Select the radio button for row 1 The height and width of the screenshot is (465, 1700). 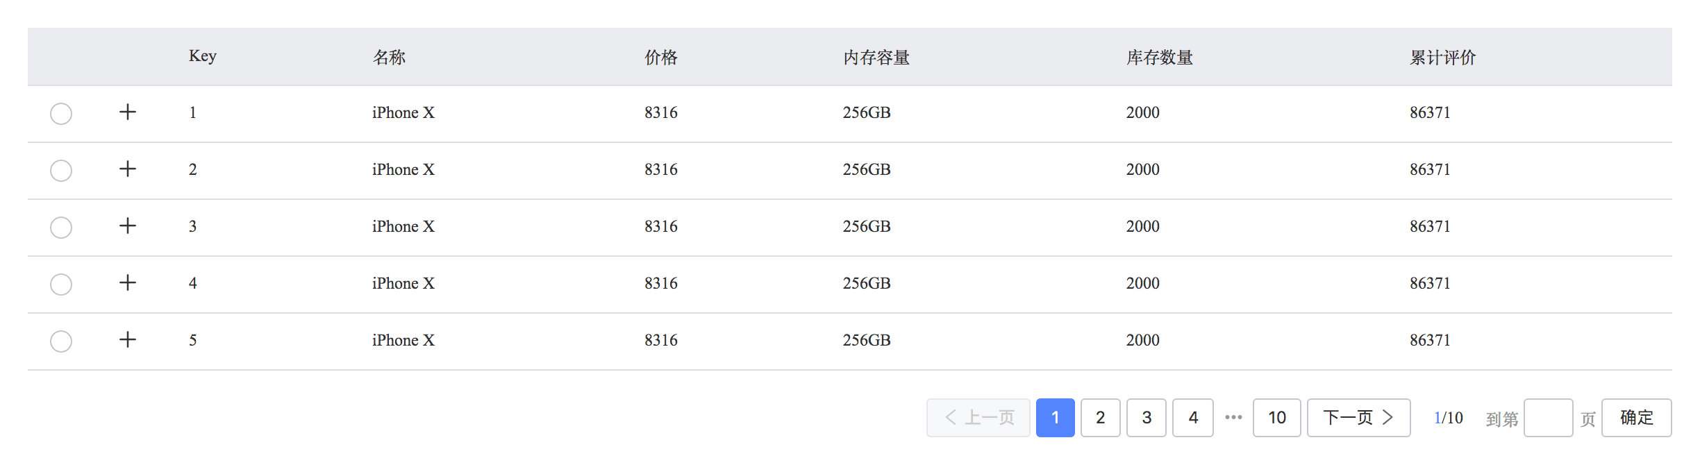coord(60,112)
